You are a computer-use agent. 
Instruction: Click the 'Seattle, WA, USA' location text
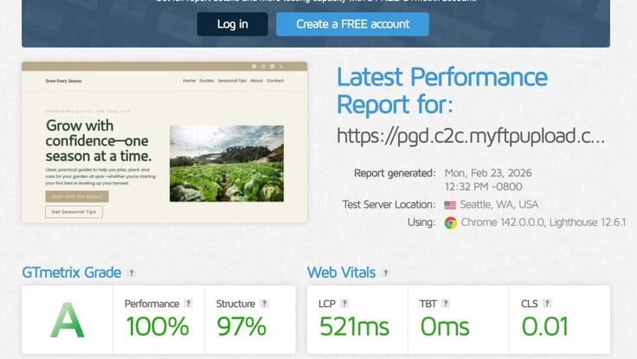(x=499, y=205)
